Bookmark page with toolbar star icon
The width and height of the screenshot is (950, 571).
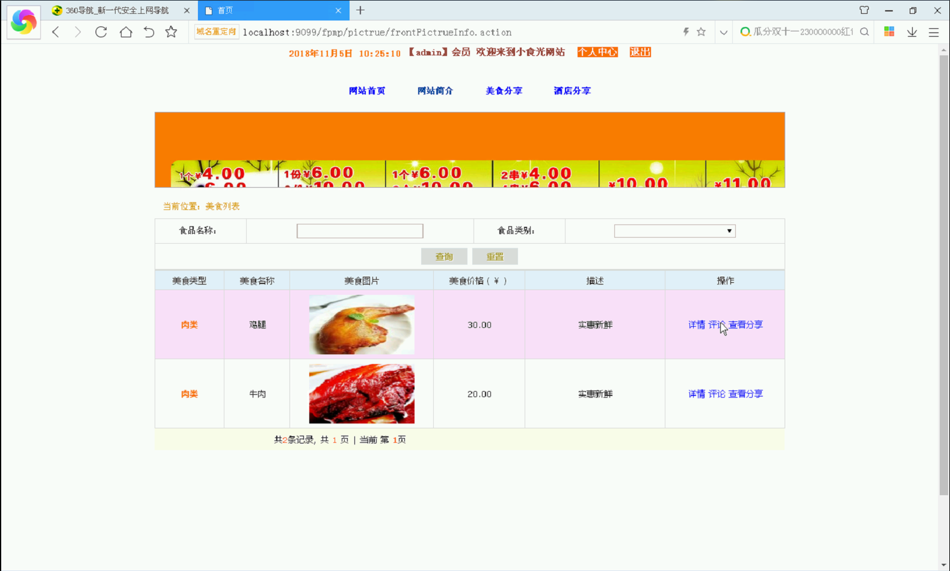click(x=171, y=32)
